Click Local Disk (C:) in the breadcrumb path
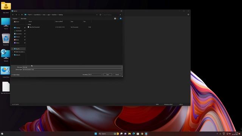This screenshot has height=136, width=242. 37,15
